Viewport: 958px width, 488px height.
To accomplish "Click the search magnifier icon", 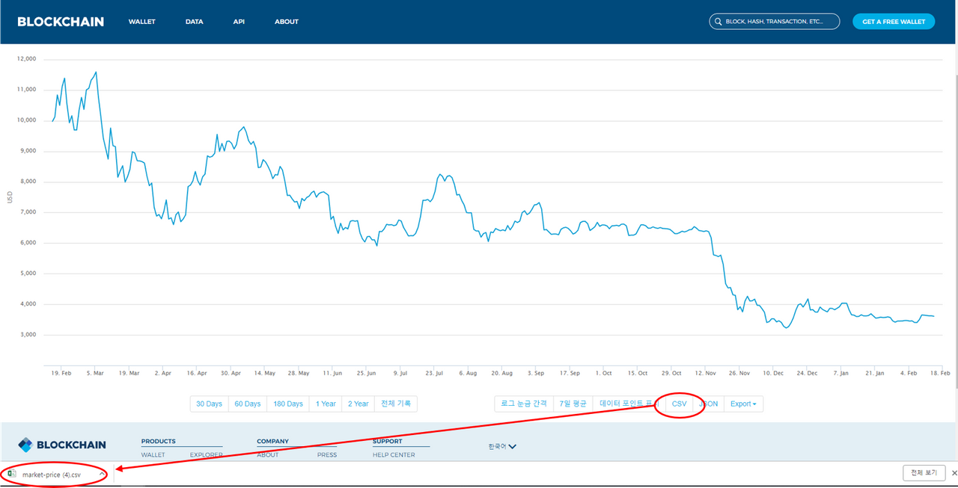I will (x=718, y=22).
